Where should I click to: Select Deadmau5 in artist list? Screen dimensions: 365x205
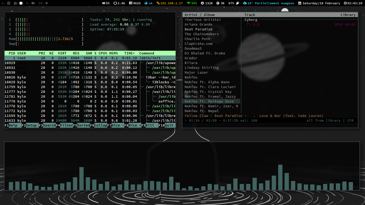point(193,48)
